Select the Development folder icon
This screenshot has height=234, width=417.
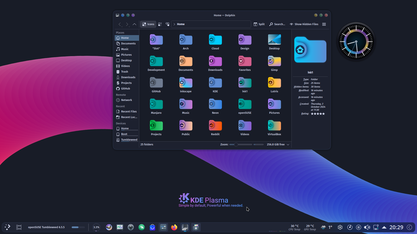[156, 61]
